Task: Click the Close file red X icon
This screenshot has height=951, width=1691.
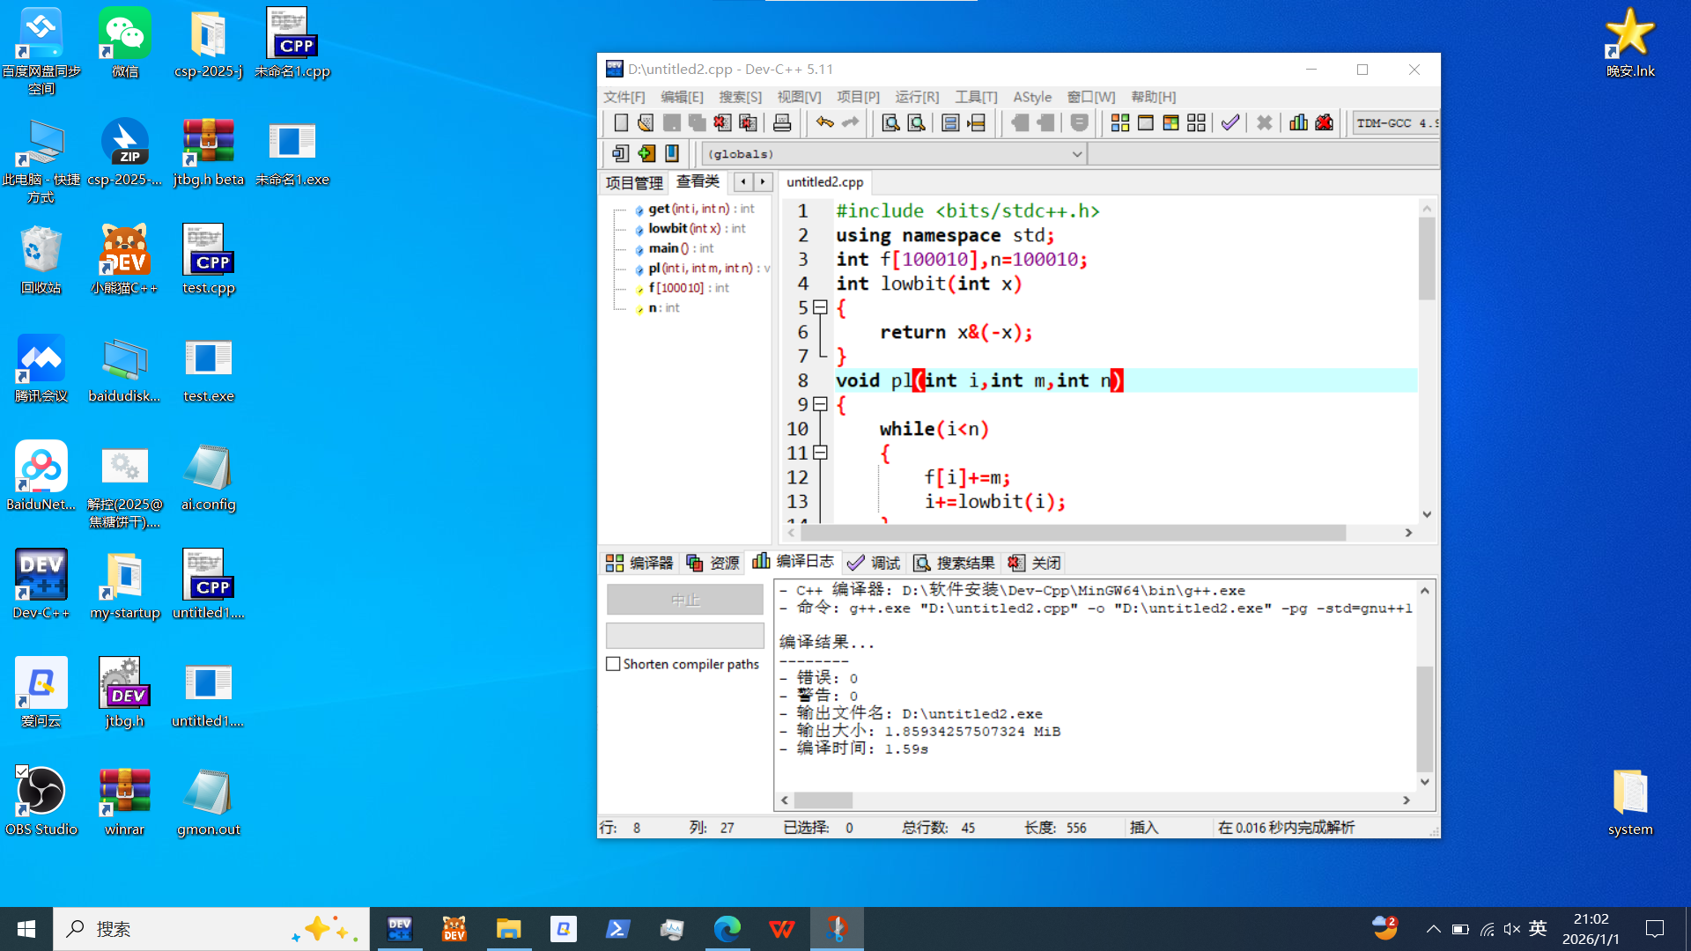Action: pyautogui.click(x=722, y=123)
